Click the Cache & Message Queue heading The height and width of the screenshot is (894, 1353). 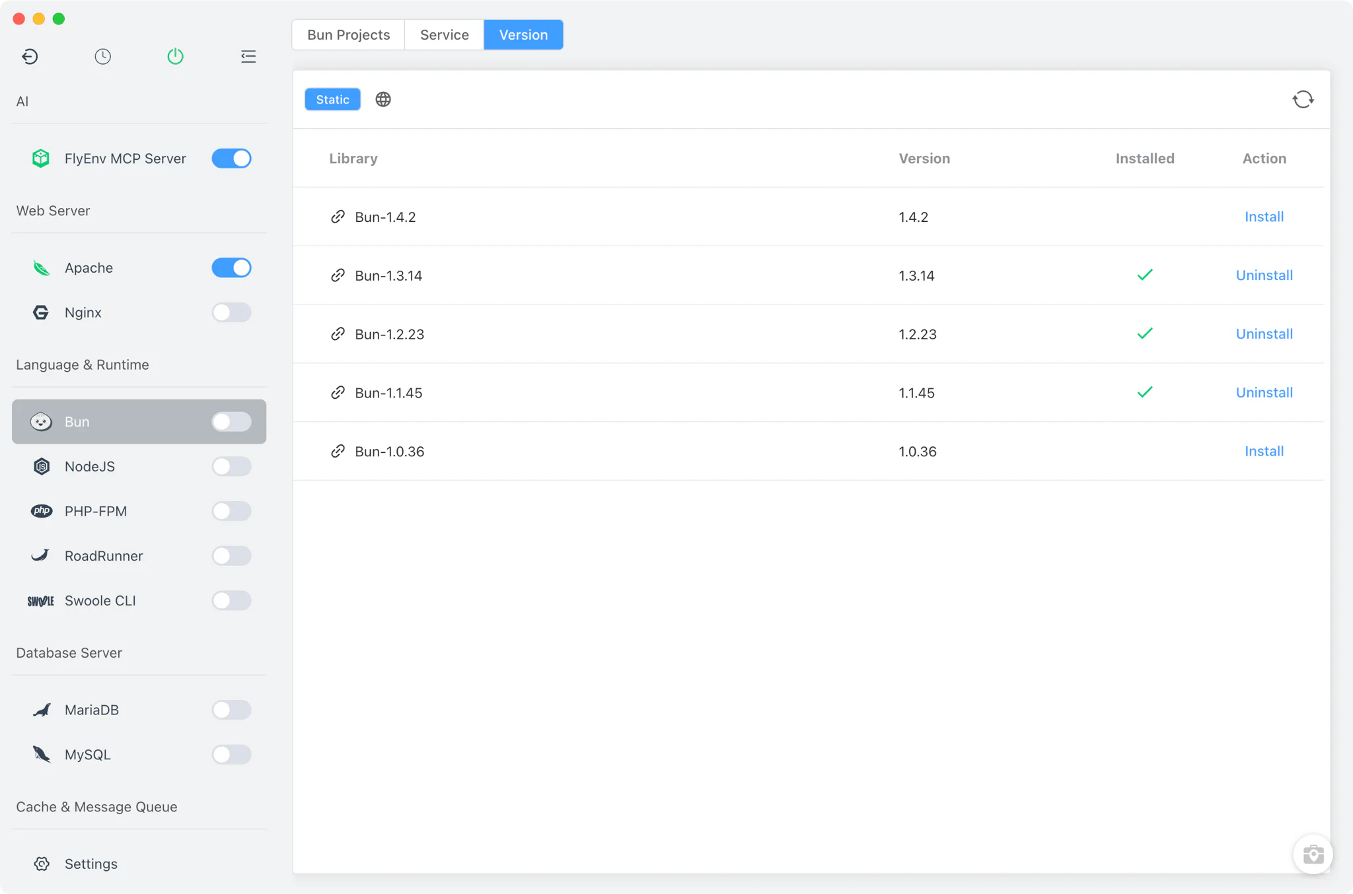tap(96, 807)
